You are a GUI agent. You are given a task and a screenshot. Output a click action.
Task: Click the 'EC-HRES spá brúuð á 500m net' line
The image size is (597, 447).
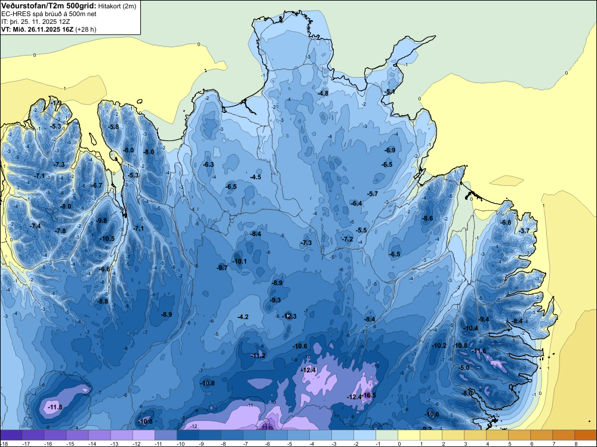[49, 14]
